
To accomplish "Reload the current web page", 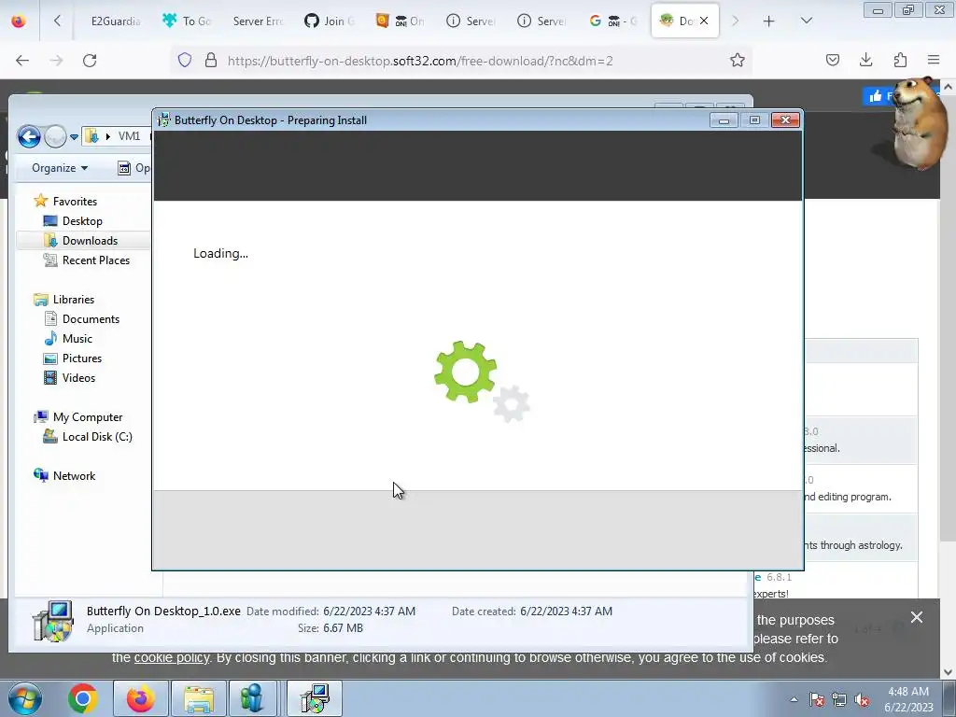I will [90, 61].
